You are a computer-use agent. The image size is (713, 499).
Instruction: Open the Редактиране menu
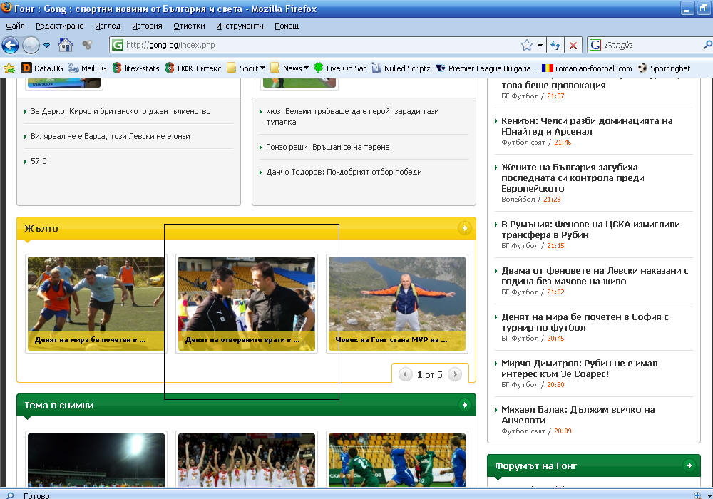tap(60, 26)
